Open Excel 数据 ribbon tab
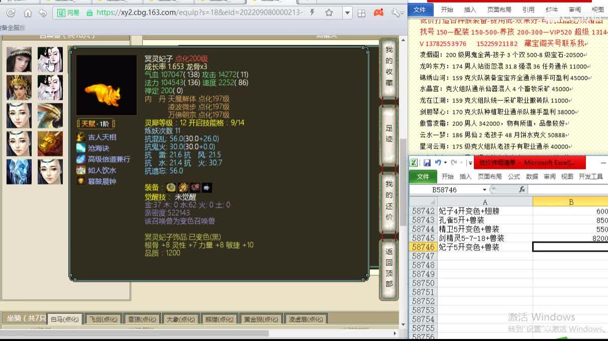The image size is (608, 341). (x=532, y=177)
